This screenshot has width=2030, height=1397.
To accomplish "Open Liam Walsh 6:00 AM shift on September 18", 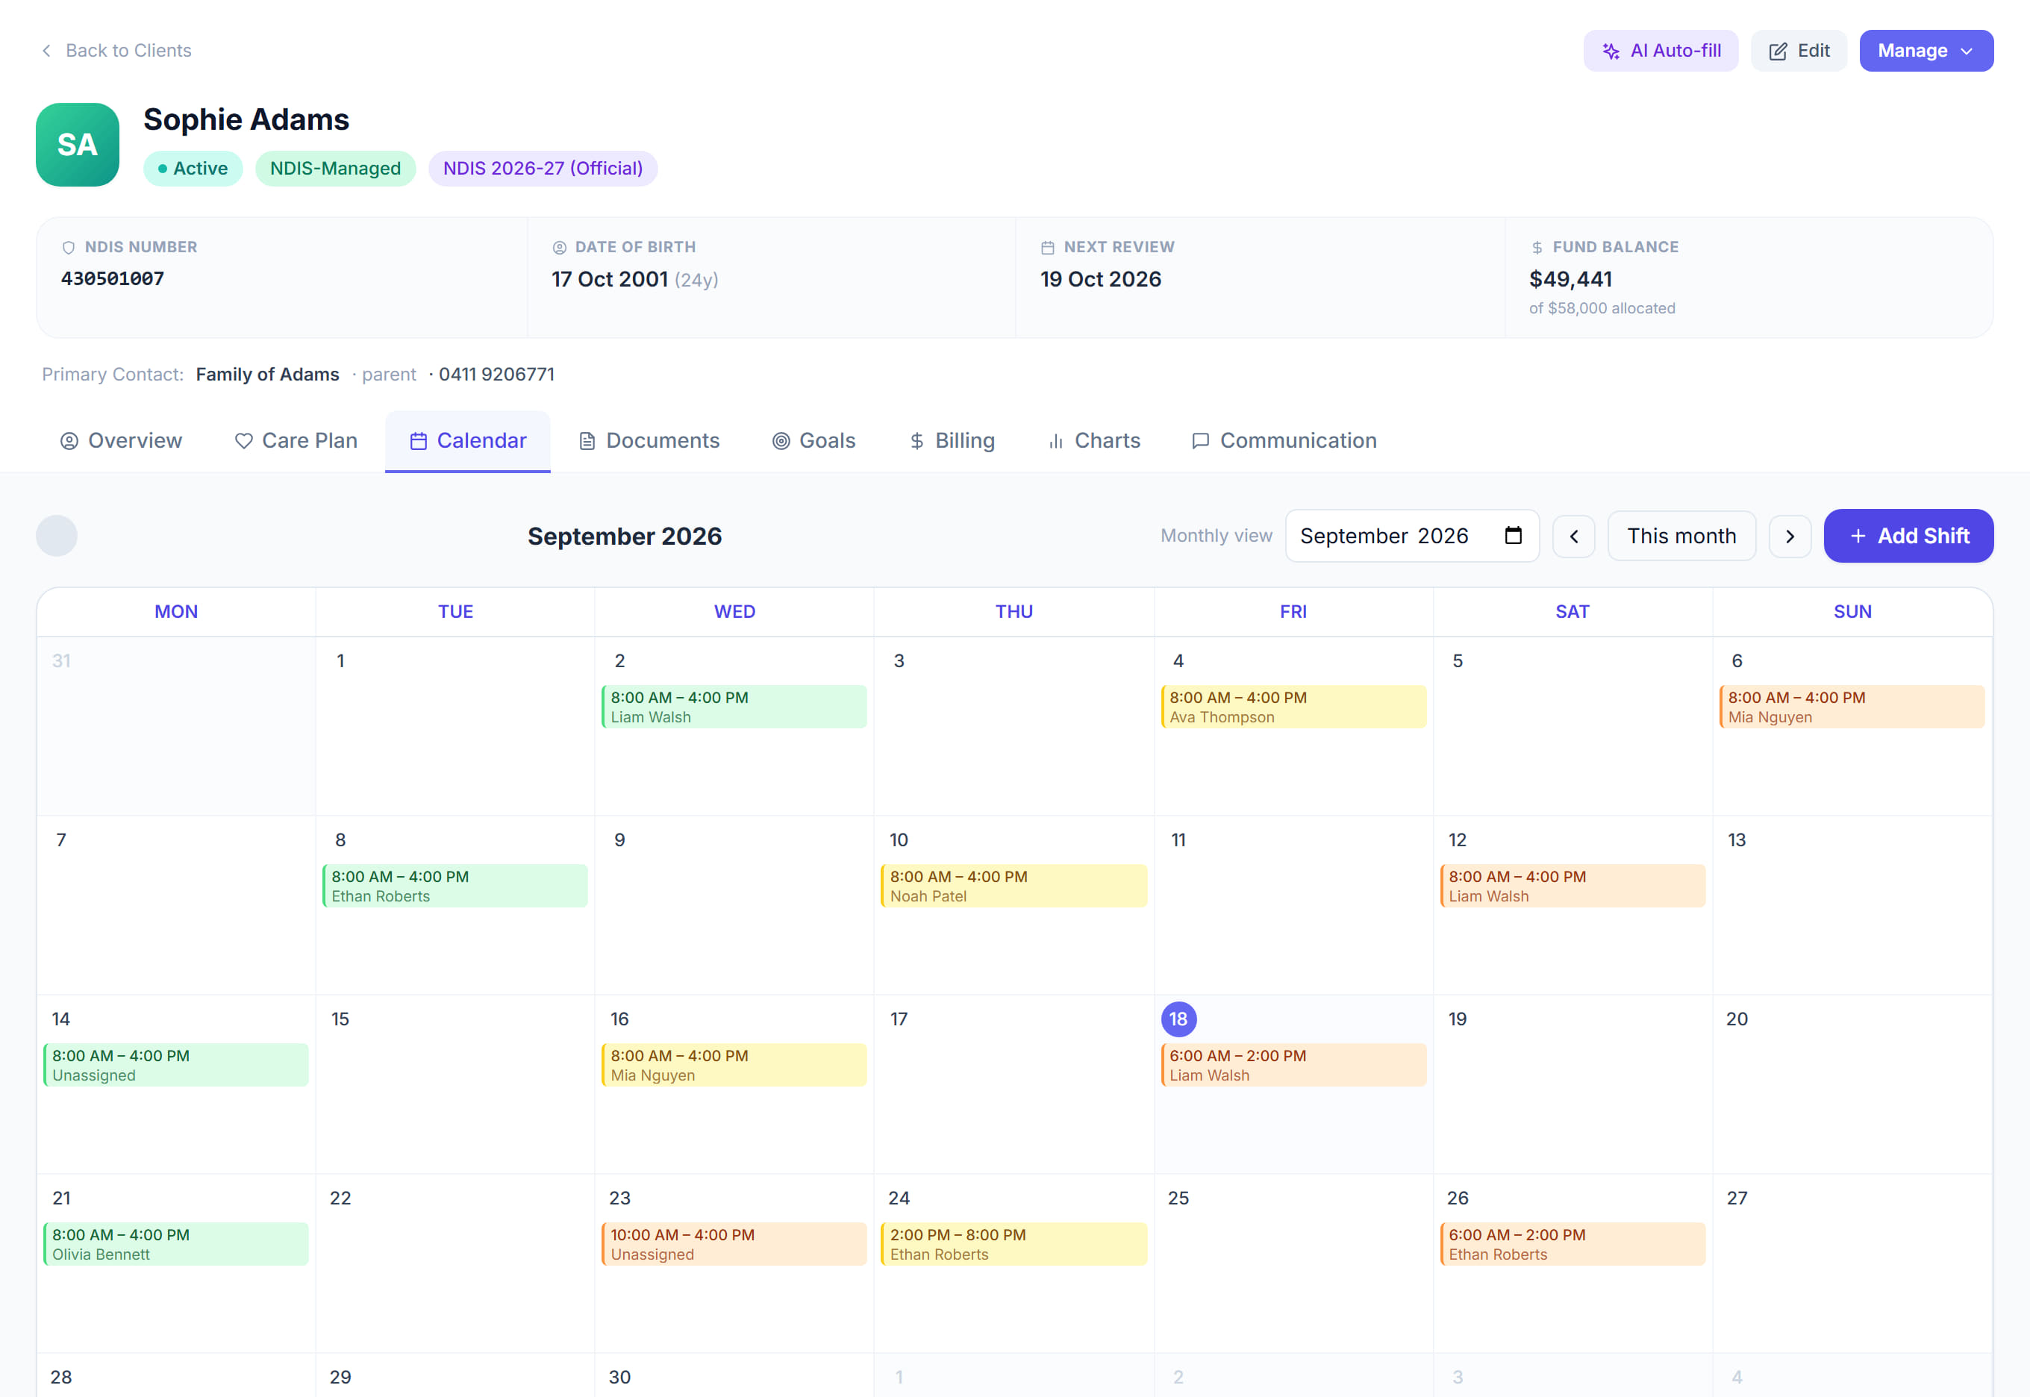I will (1293, 1065).
